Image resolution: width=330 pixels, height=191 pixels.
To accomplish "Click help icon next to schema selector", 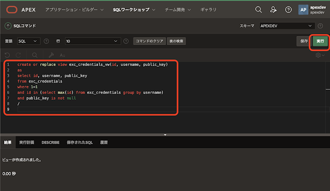I will coord(320,26).
